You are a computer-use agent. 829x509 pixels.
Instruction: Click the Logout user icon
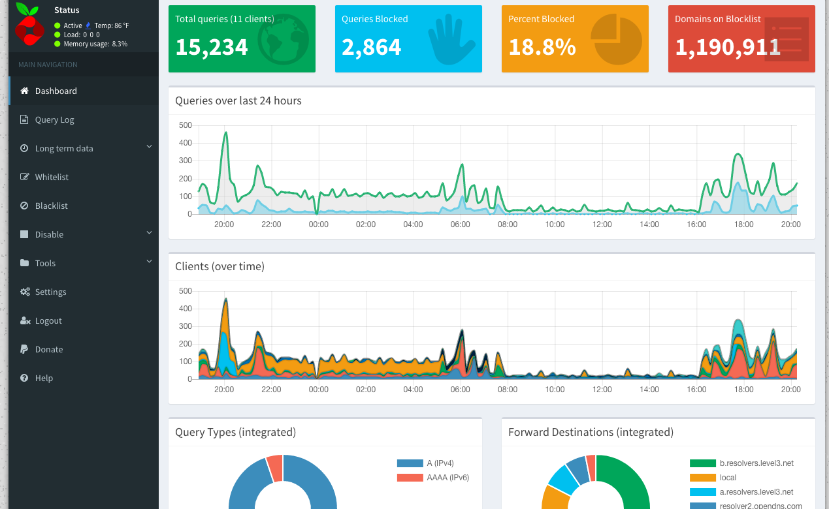tap(25, 320)
